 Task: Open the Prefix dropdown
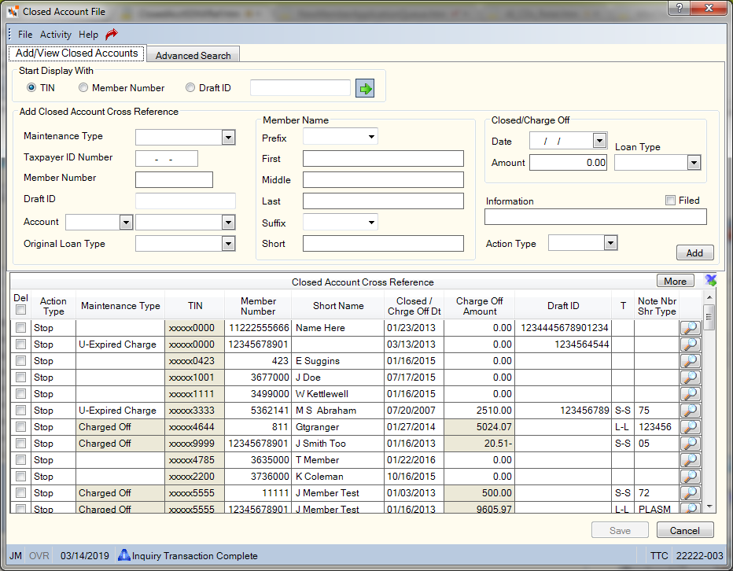tap(371, 137)
